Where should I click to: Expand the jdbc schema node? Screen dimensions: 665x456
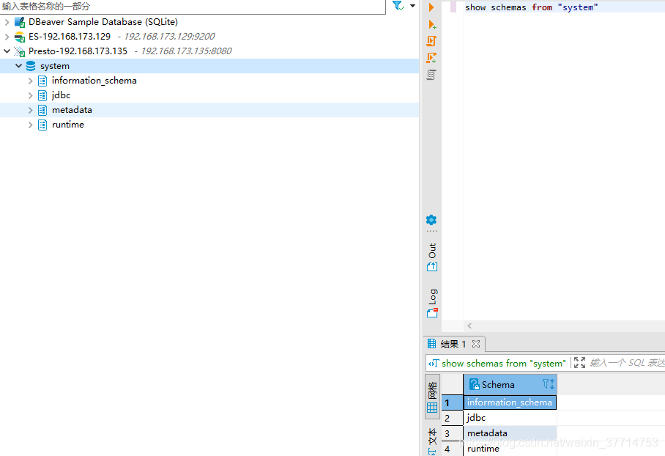click(x=30, y=95)
